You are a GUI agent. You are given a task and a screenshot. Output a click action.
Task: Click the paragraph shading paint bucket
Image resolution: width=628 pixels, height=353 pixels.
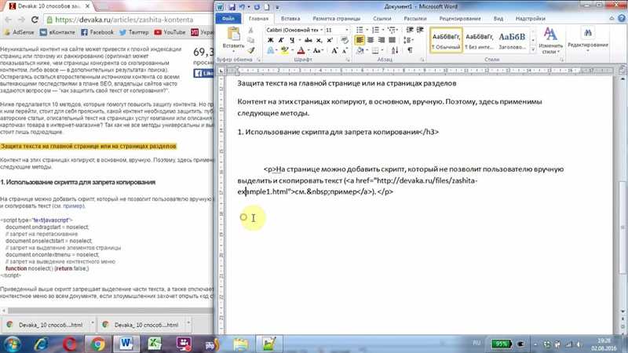click(360, 50)
